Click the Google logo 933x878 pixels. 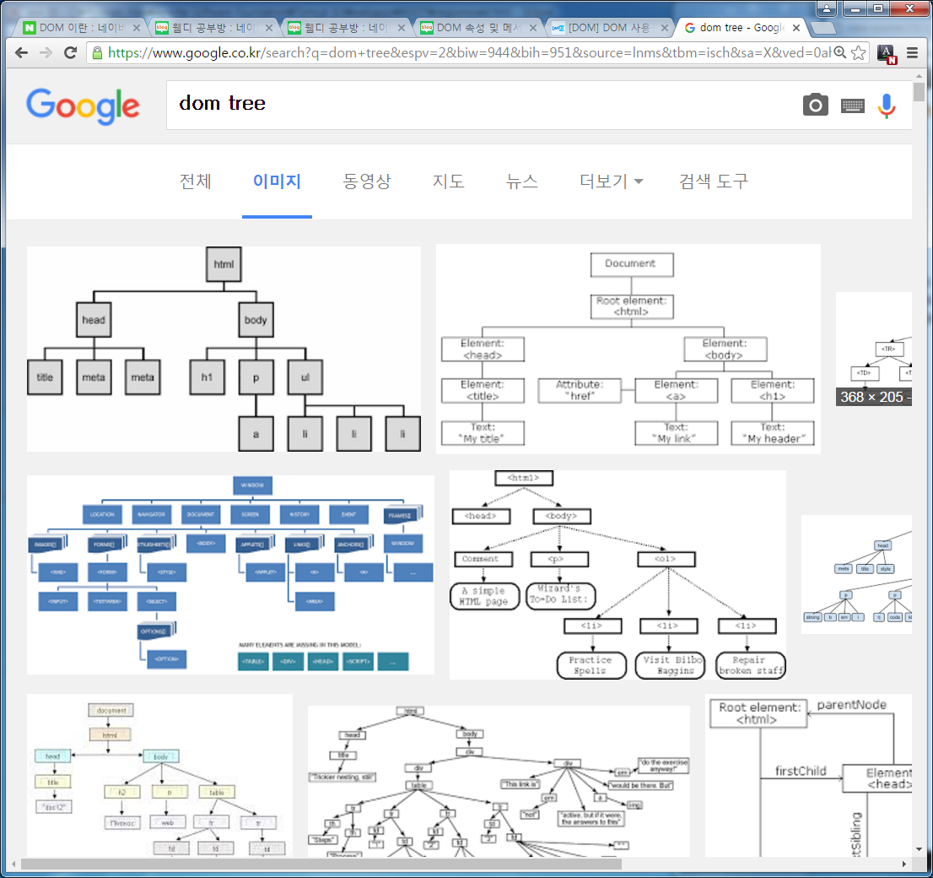click(83, 106)
